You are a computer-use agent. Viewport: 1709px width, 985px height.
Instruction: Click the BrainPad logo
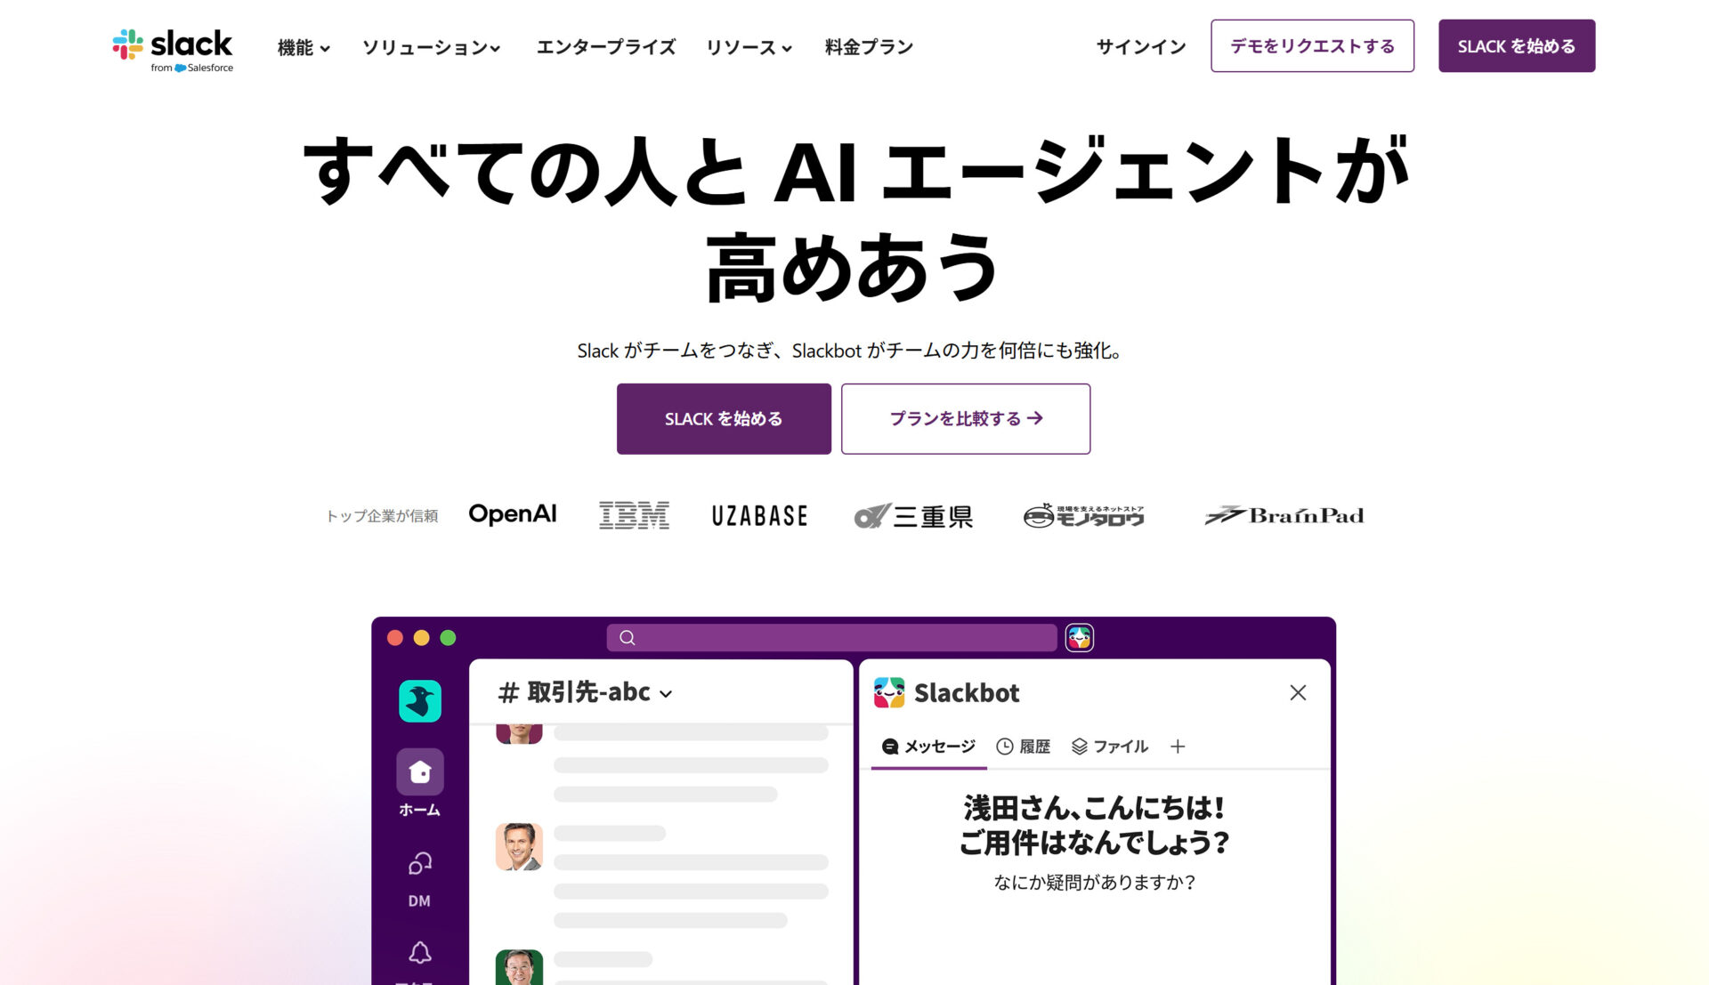click(1284, 515)
